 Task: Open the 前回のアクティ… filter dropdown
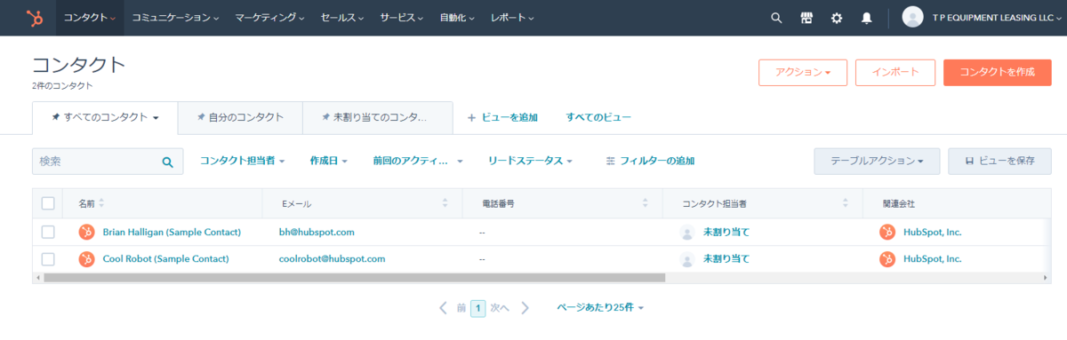pos(418,161)
